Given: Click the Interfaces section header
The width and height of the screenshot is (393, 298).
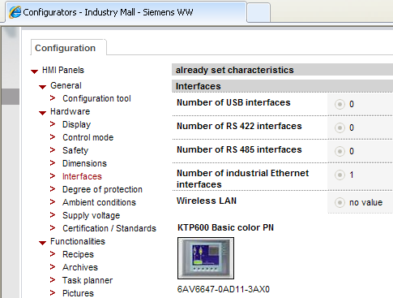Looking at the screenshot, I should (282, 86).
